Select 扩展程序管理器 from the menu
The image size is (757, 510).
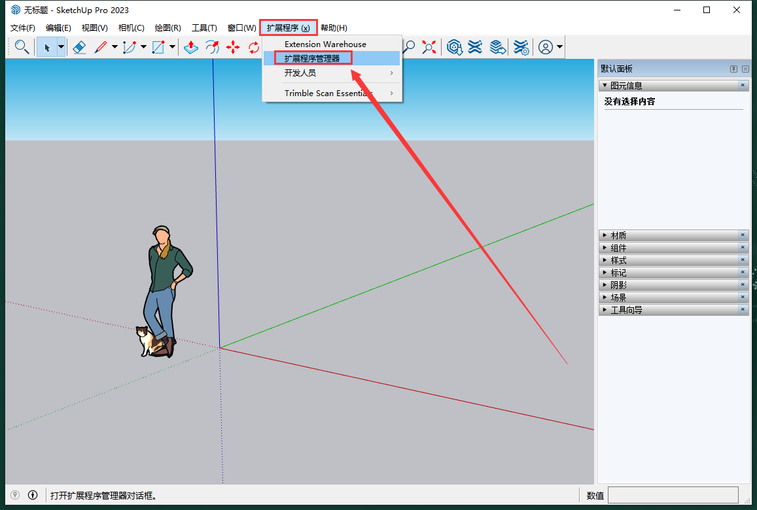pos(312,58)
